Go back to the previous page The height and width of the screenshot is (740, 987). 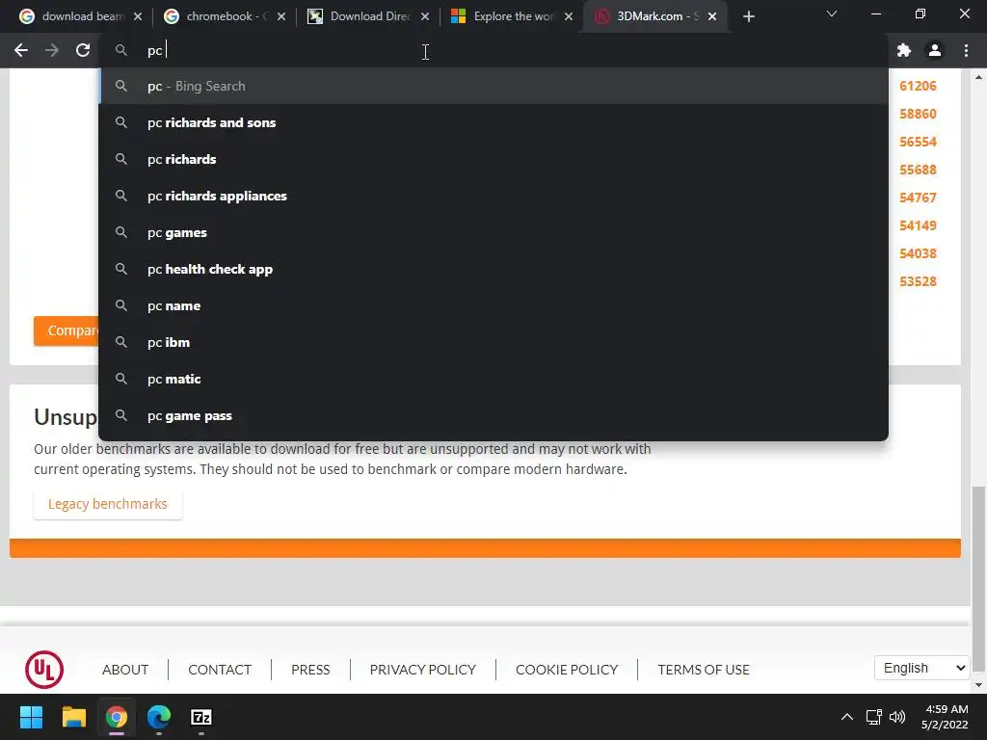[21, 50]
